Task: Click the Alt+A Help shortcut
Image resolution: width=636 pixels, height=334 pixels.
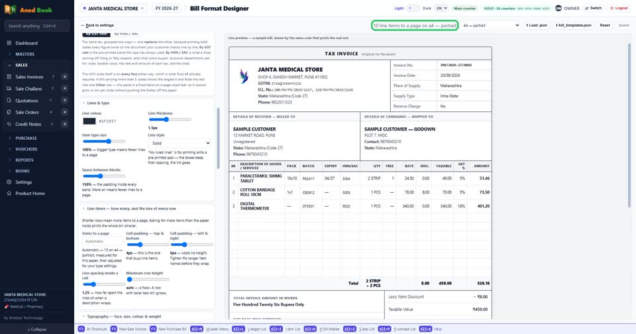Action: point(431,329)
